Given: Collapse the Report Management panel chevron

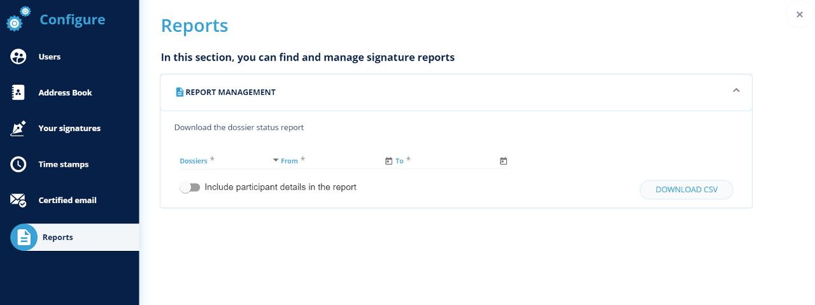Looking at the screenshot, I should 736,90.
